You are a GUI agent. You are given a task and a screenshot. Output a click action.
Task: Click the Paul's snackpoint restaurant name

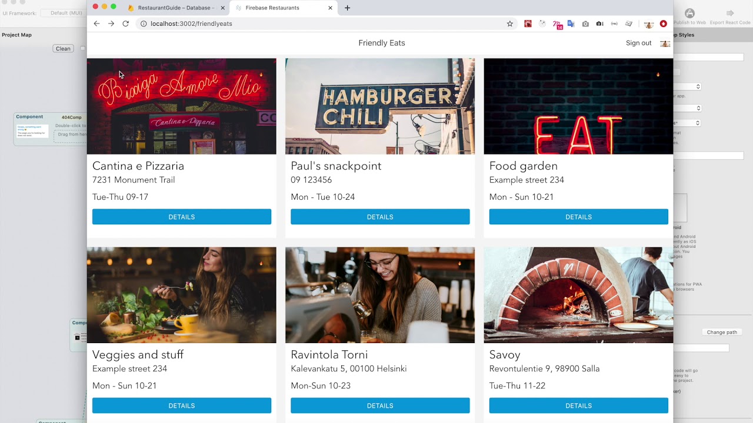336,166
